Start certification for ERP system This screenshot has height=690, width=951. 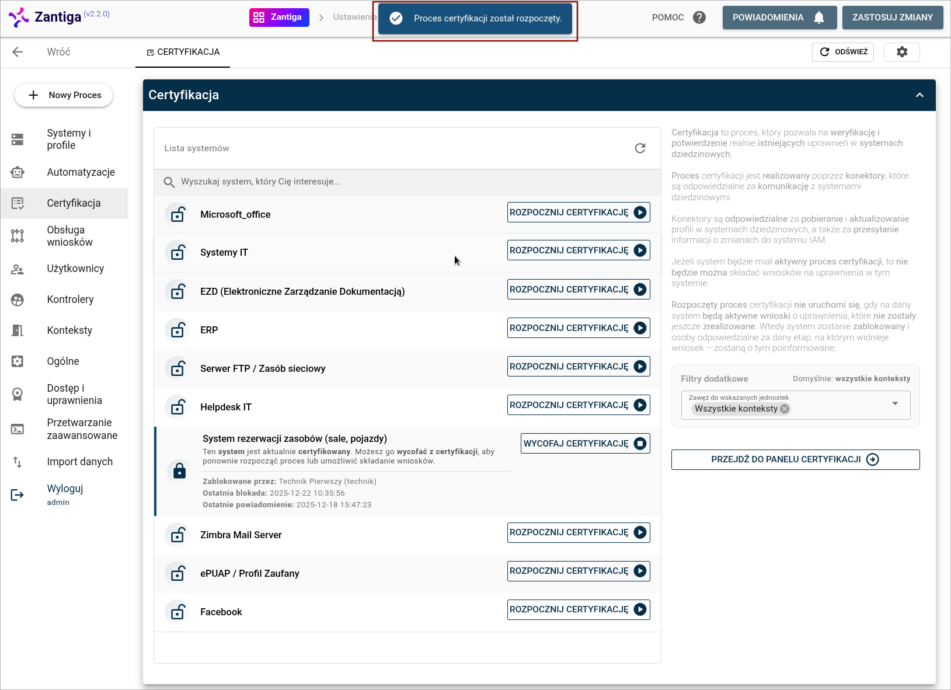(x=578, y=328)
